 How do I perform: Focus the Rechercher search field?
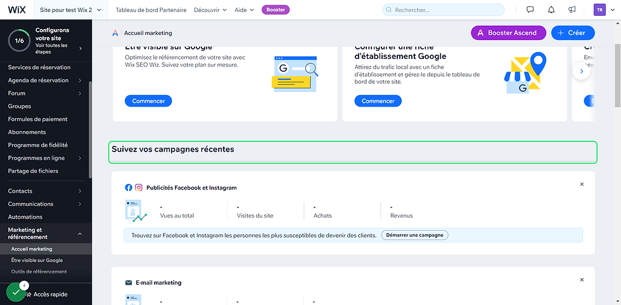(x=444, y=10)
